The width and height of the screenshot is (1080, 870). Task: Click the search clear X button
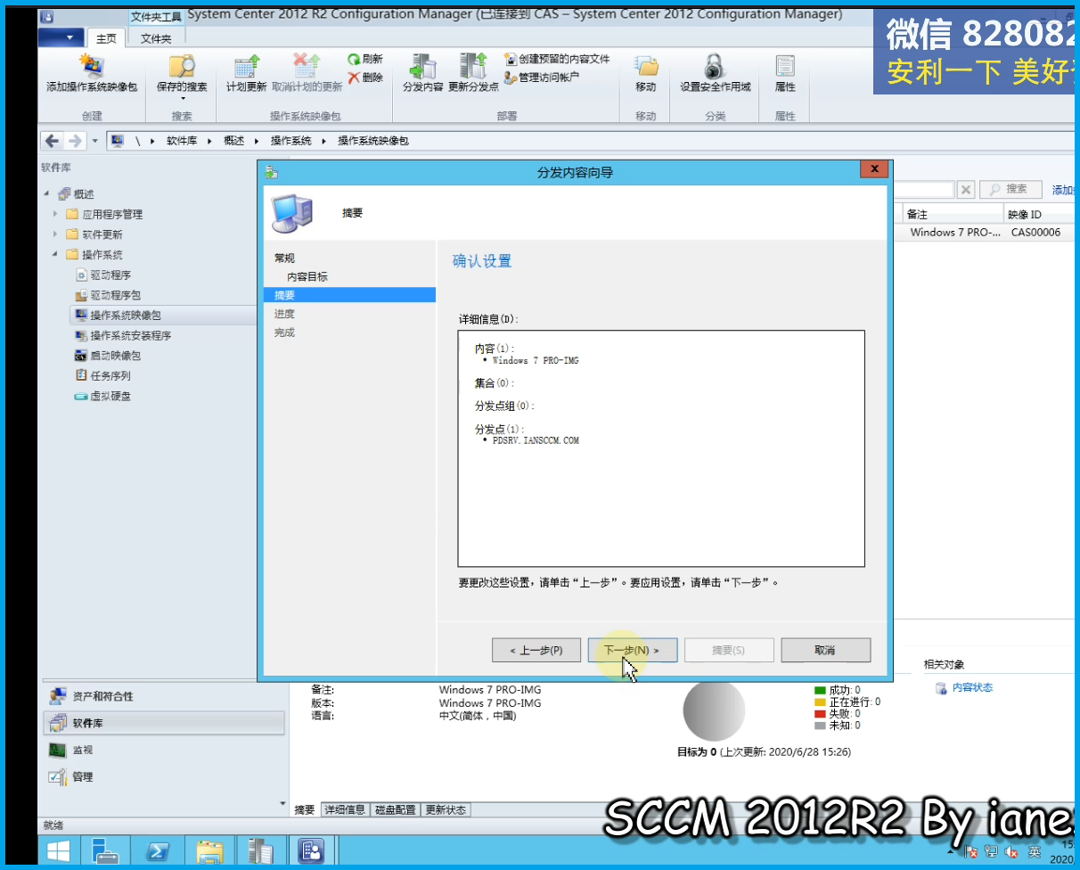tap(966, 189)
